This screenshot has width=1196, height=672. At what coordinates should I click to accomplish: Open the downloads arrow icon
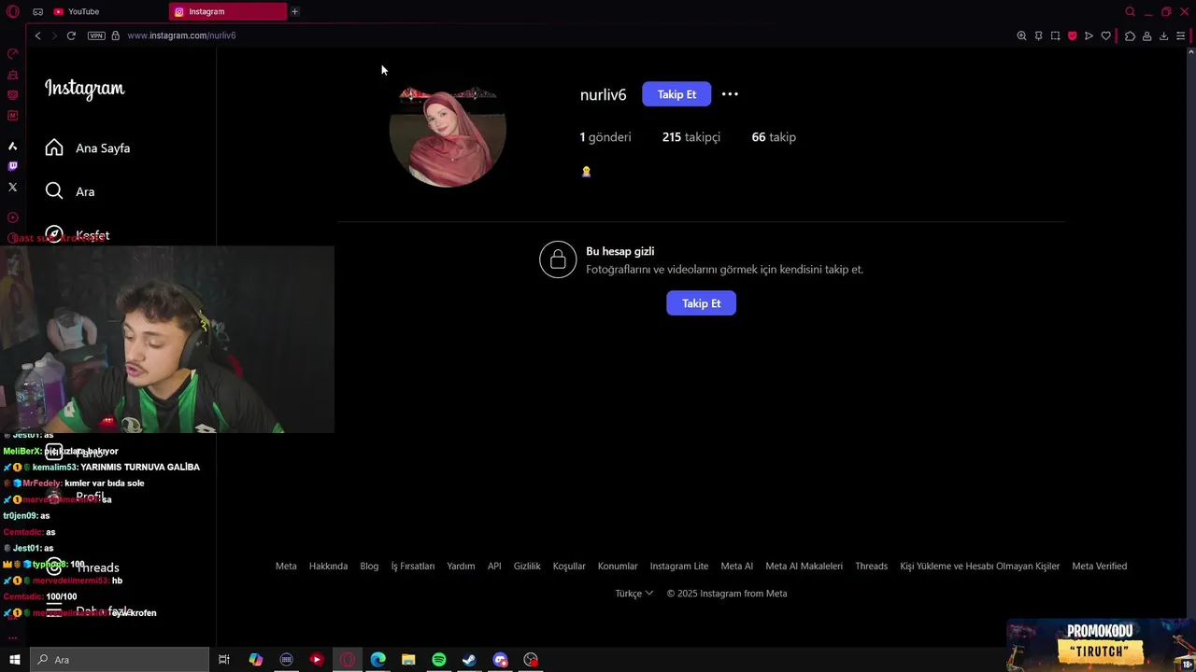tap(1163, 35)
